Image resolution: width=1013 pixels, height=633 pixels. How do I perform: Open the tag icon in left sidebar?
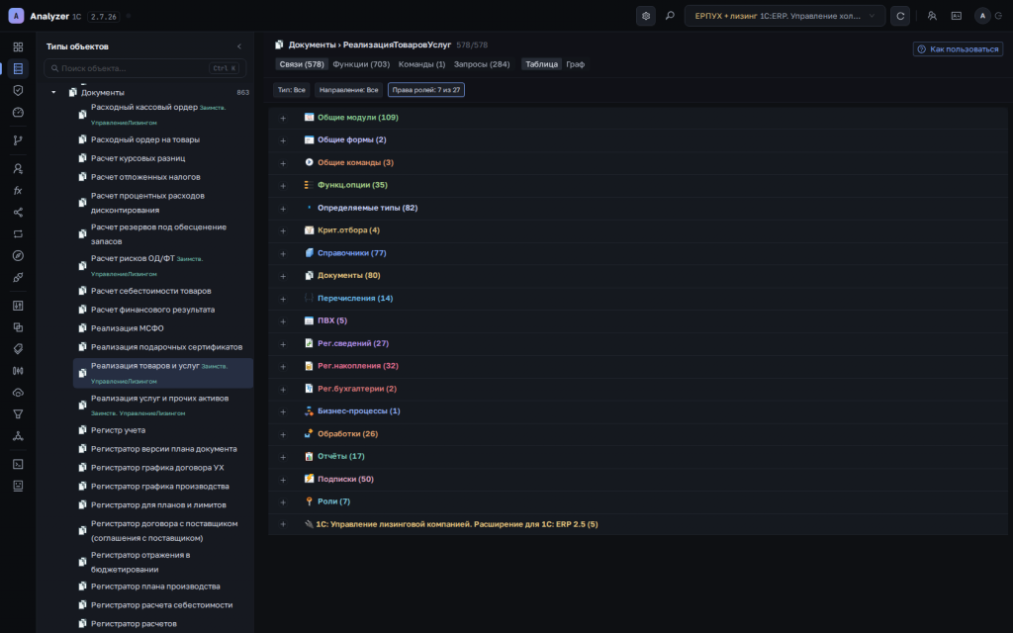(x=18, y=349)
